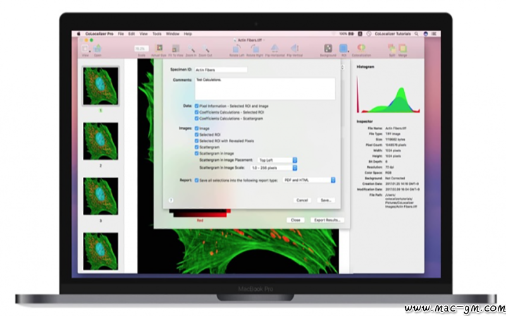Open the Tools menu

pyautogui.click(x=157, y=33)
